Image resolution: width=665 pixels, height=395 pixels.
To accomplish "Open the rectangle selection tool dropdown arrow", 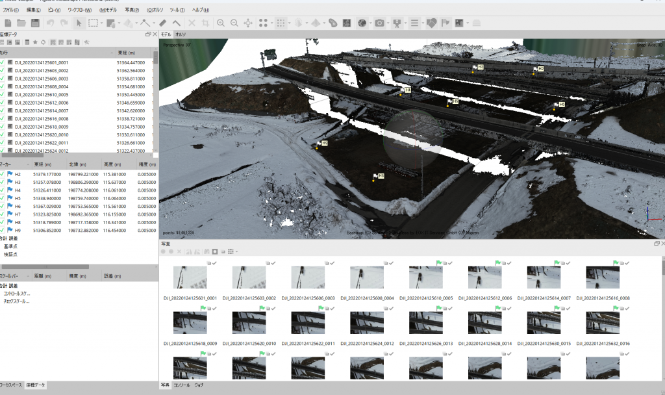I will pyautogui.click(x=101, y=23).
